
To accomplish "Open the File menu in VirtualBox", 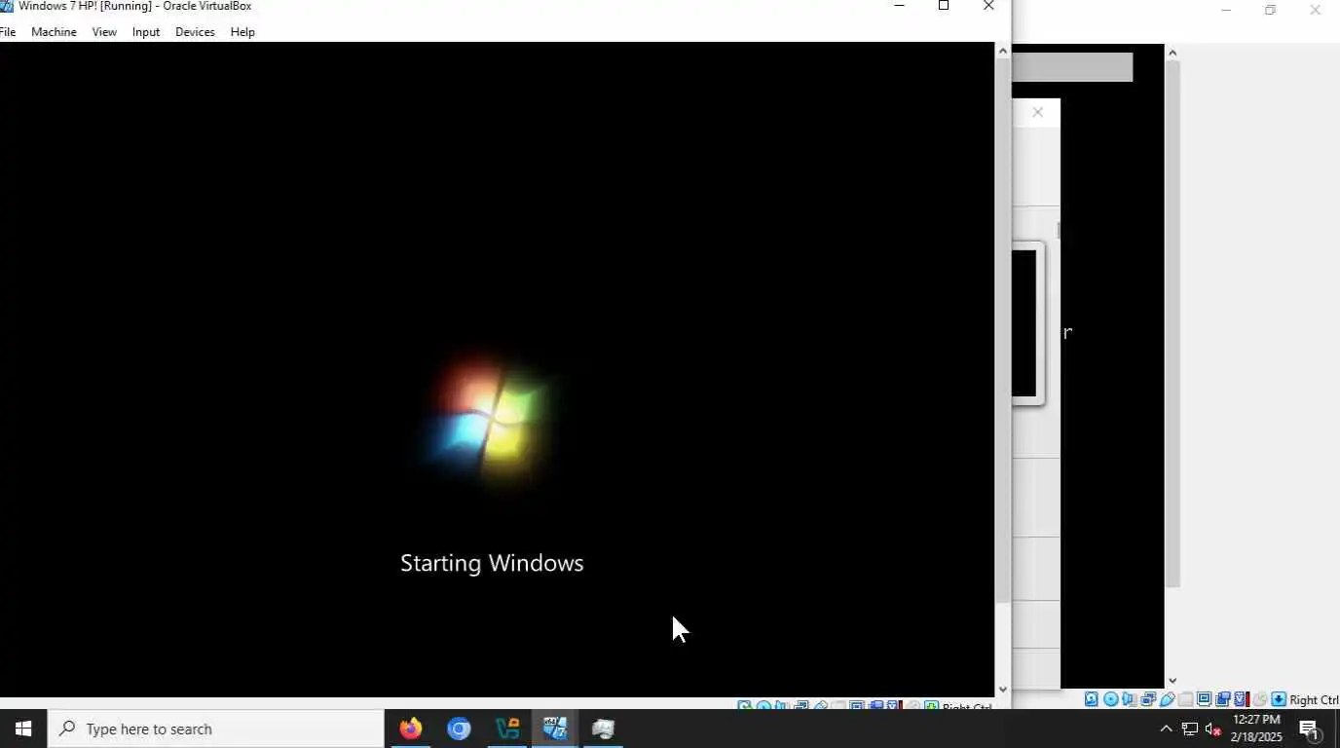I will click(7, 32).
